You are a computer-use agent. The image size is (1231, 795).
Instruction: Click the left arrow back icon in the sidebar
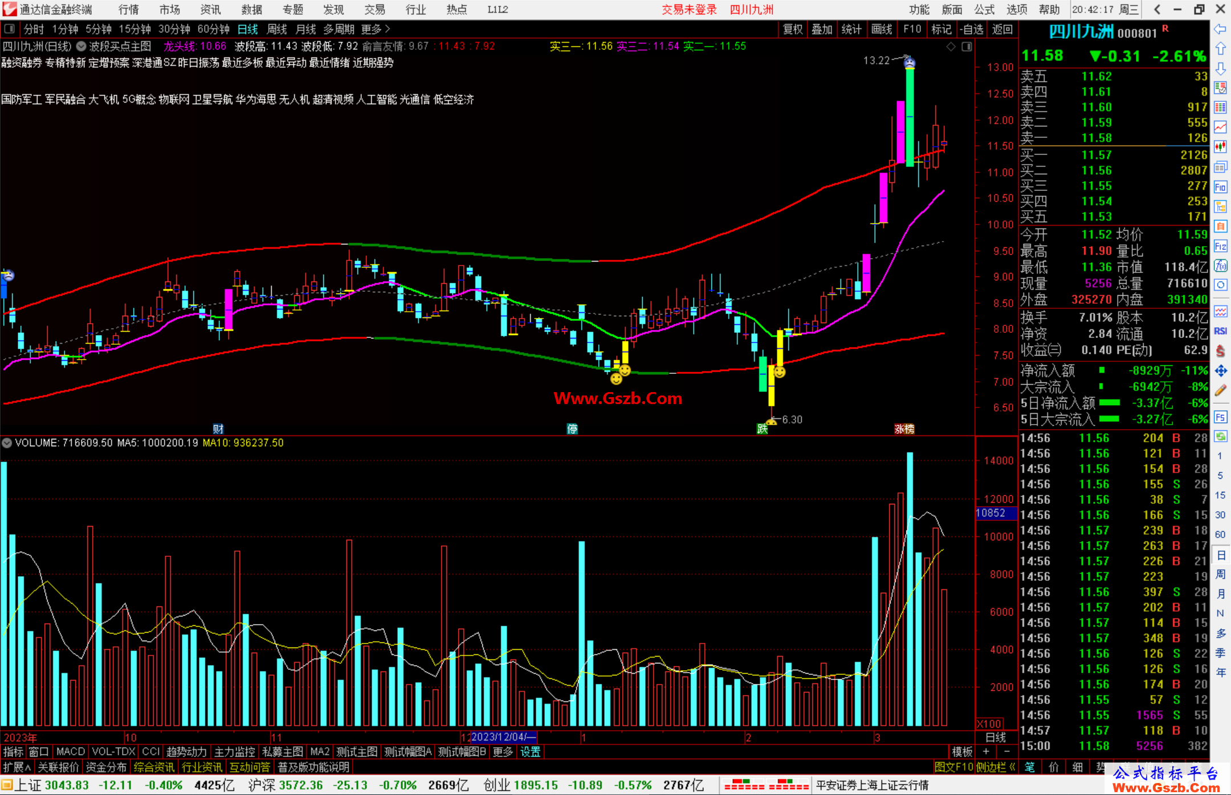[x=1220, y=29]
